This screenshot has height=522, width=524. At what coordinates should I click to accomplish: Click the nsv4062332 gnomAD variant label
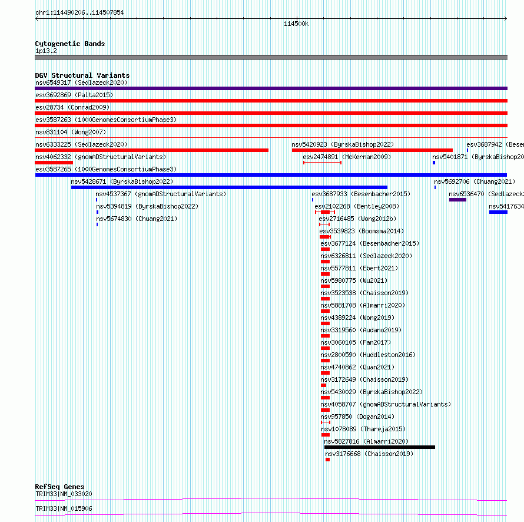101,157
